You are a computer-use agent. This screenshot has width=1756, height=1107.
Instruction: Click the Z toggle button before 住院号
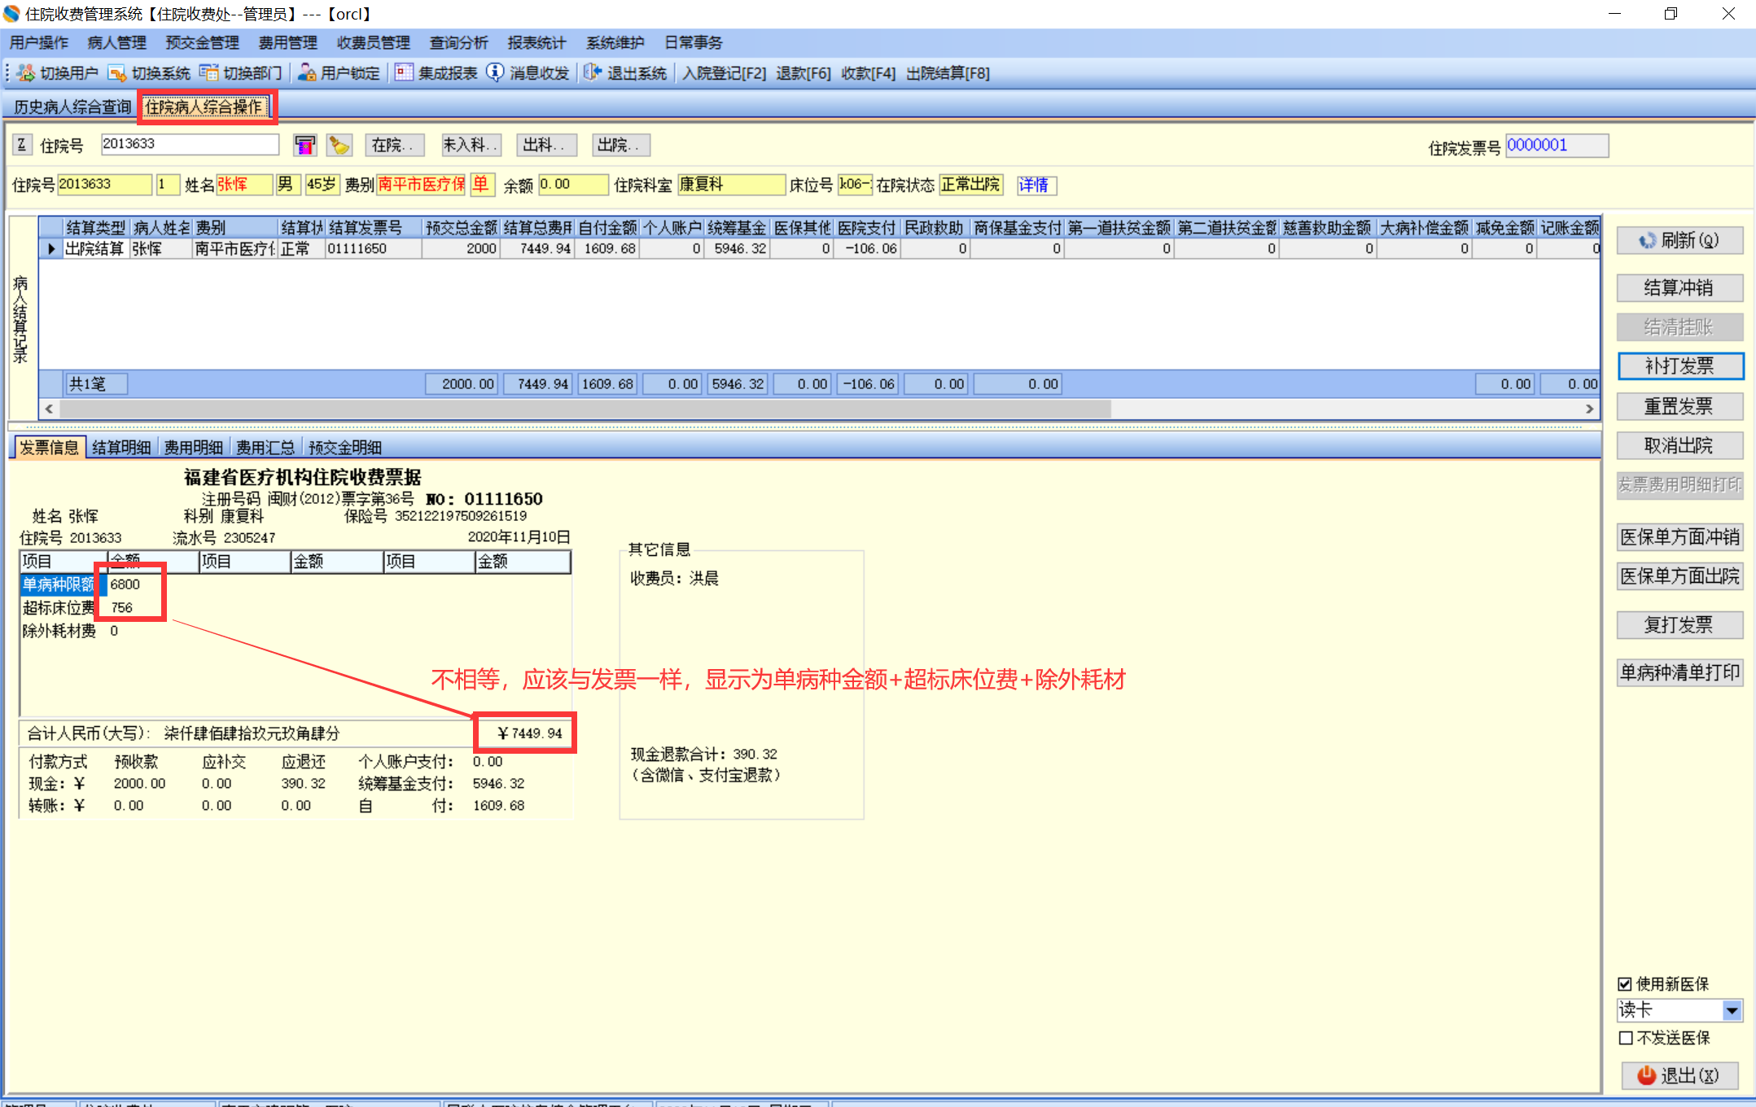22,145
